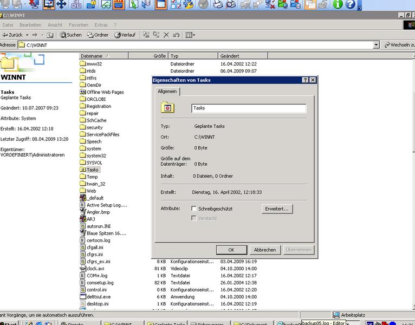Select the Offline Web Pages folder
This screenshot has width=415, height=325.
point(102,92)
